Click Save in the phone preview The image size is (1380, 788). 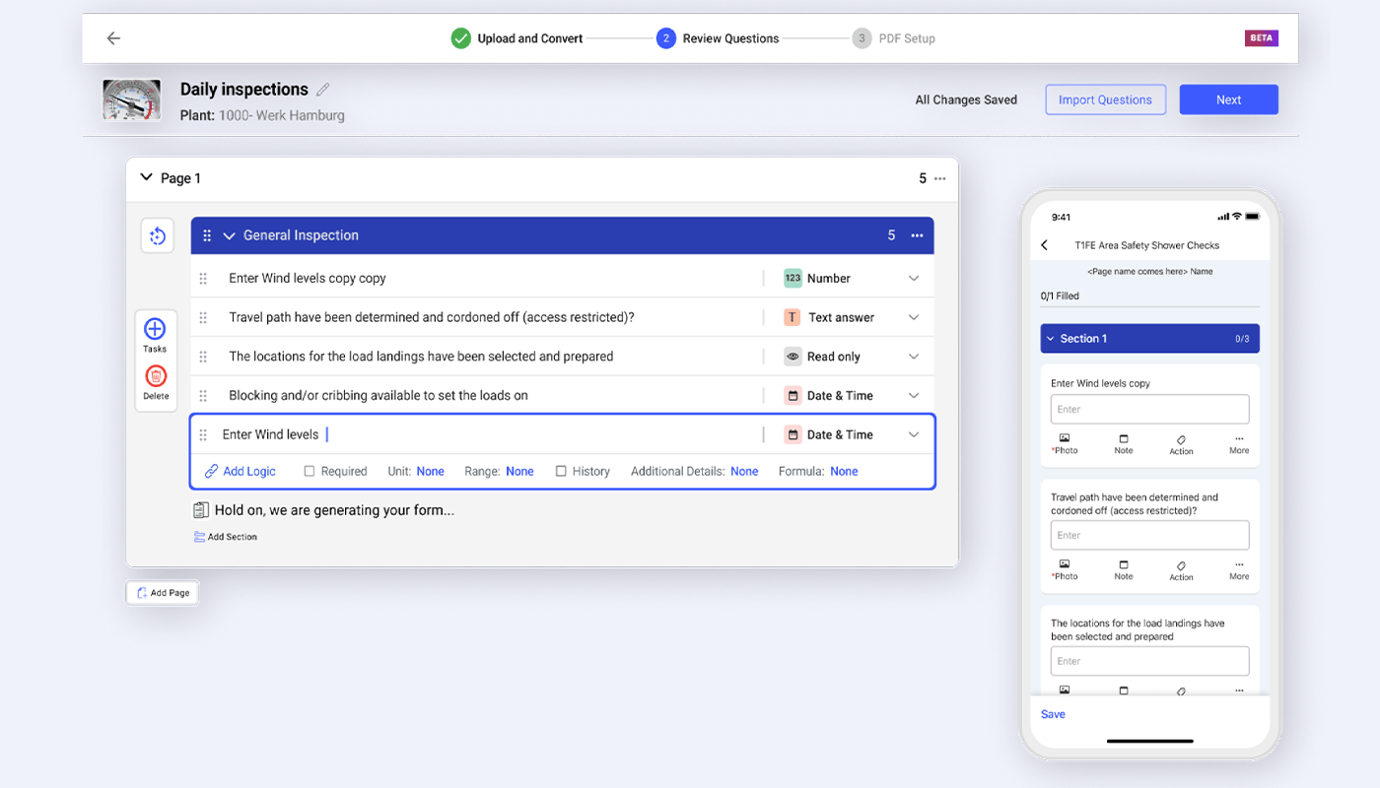coord(1053,715)
